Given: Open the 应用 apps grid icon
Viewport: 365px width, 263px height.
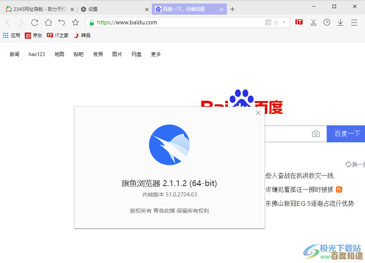Looking at the screenshot, I should (6, 35).
